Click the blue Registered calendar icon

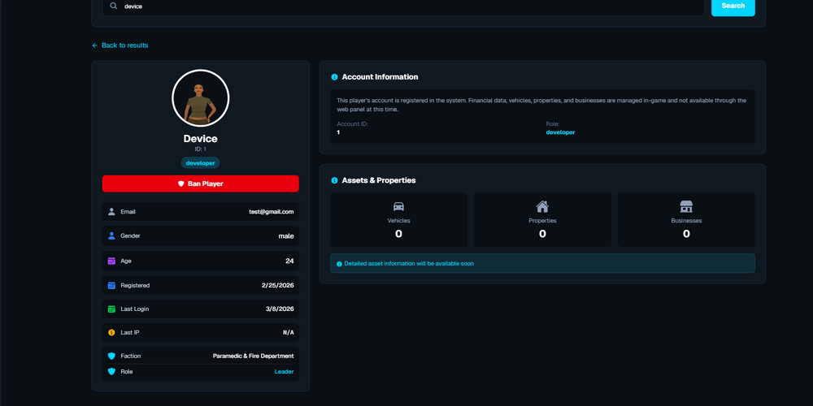(x=111, y=285)
